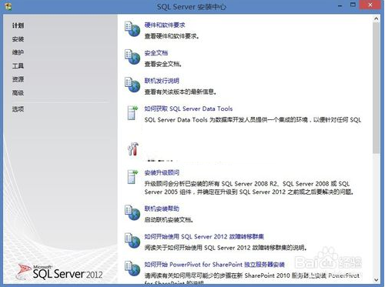Open the 维护 section
This screenshot has height=287, width=385.
[x=18, y=52]
